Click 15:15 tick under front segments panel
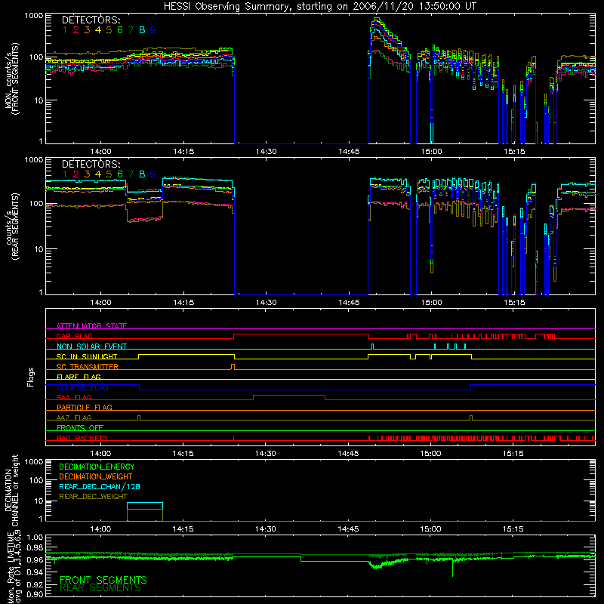The height and width of the screenshot is (604, 604). click(514, 152)
